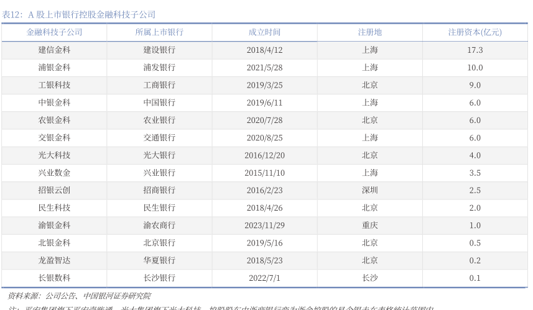This screenshot has height=310, width=533.
Task: Select the 注册地 column header
Action: point(369,32)
